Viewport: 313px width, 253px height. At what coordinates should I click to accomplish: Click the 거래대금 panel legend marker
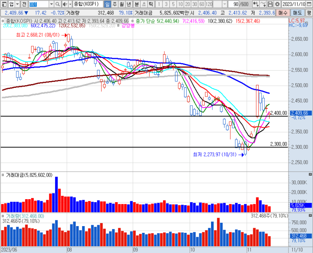(3, 175)
